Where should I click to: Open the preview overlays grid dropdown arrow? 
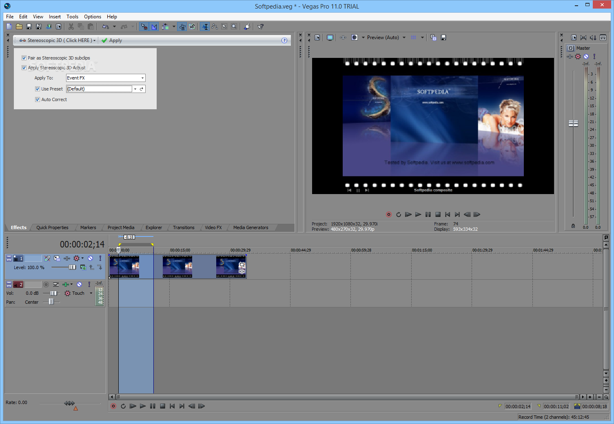422,38
